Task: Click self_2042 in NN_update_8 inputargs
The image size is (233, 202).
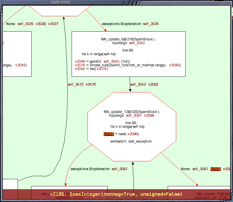Action: [x=137, y=43]
